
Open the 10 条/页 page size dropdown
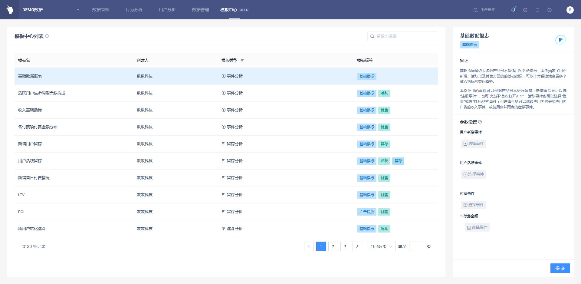click(381, 246)
